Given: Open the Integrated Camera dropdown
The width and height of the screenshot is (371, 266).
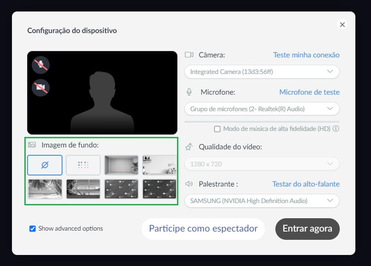Looking at the screenshot, I should coord(262,72).
